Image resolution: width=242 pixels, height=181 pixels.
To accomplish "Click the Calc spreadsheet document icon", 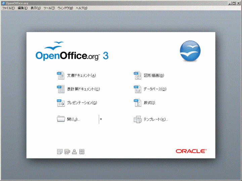I will pos(61,89).
